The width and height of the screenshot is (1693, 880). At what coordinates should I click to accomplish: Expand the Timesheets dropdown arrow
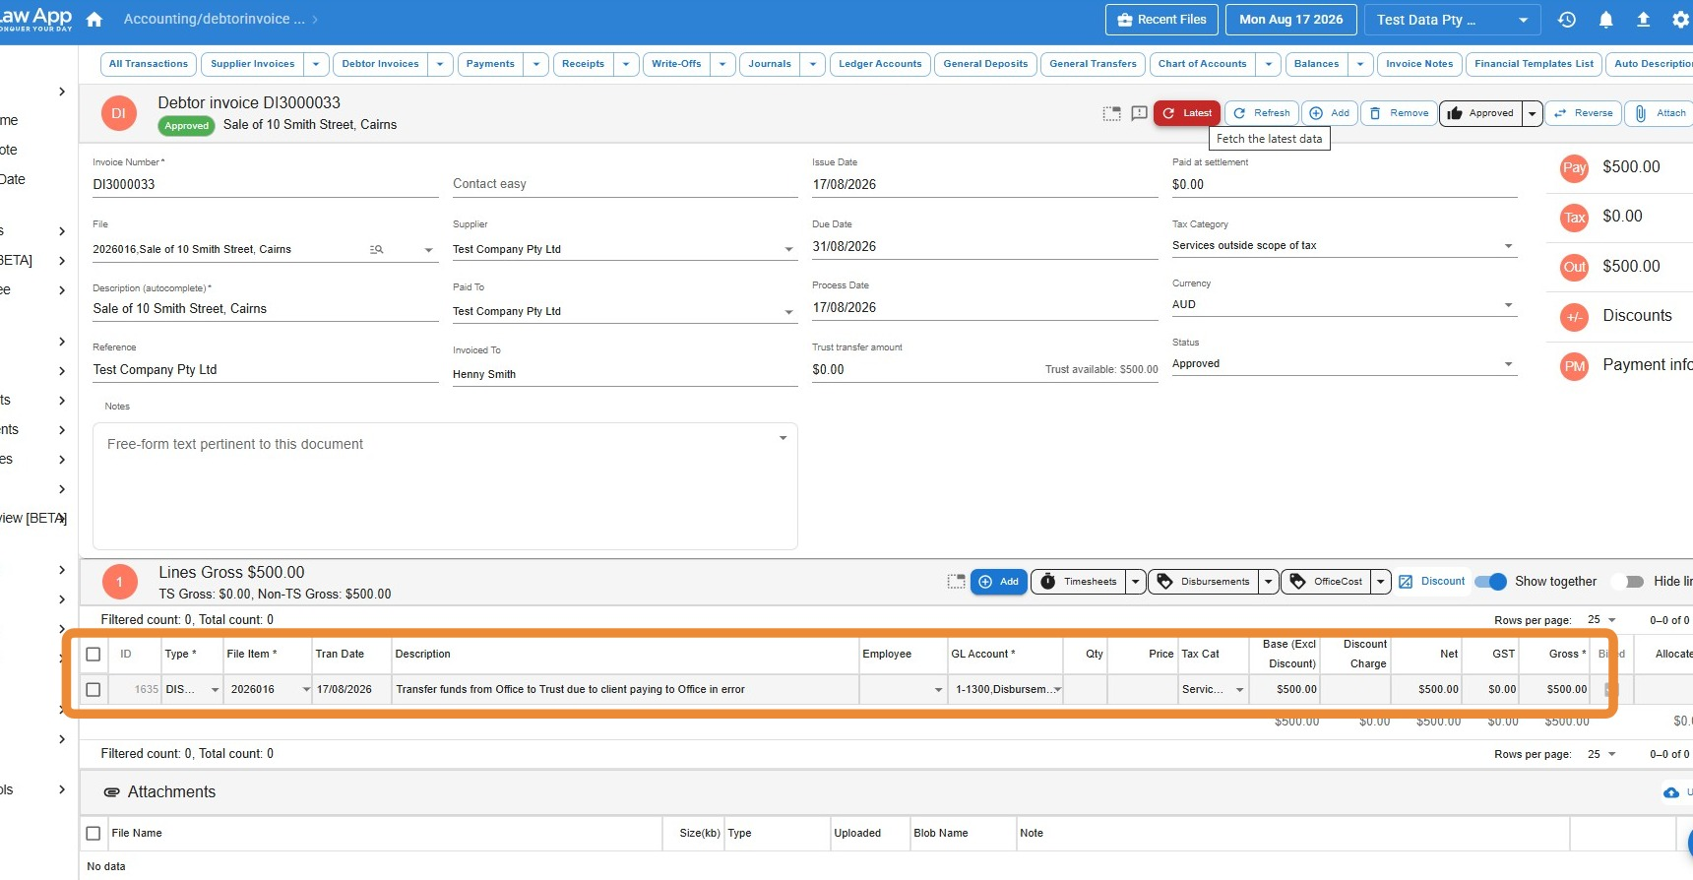tap(1136, 582)
